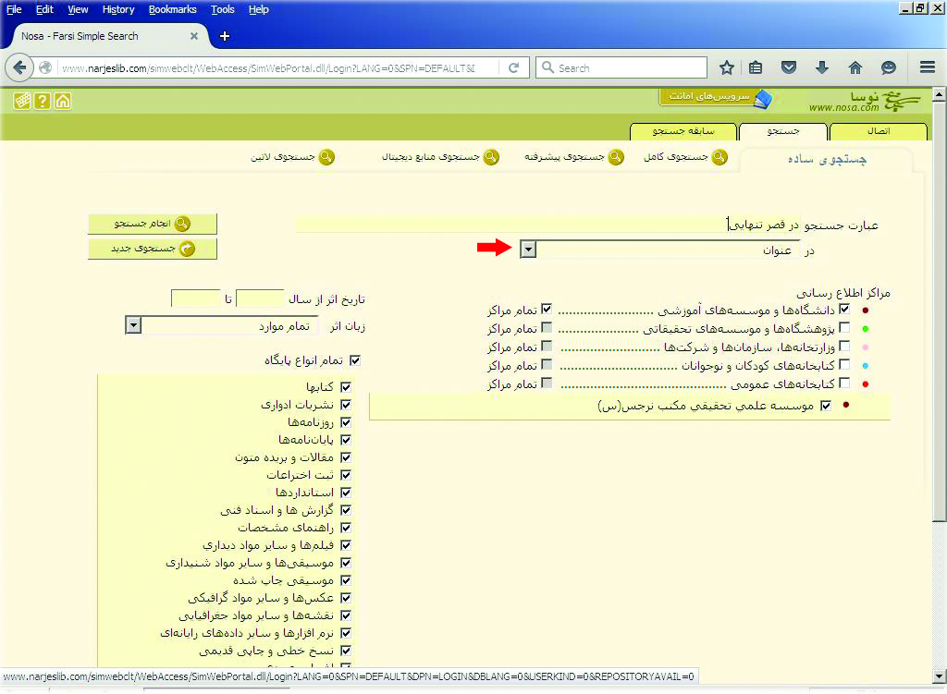Bookmark this page with the star icon
The height and width of the screenshot is (694, 947).
click(727, 67)
